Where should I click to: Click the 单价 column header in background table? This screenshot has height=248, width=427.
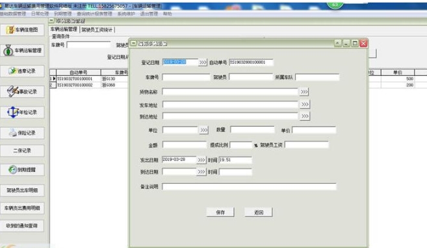(398, 72)
